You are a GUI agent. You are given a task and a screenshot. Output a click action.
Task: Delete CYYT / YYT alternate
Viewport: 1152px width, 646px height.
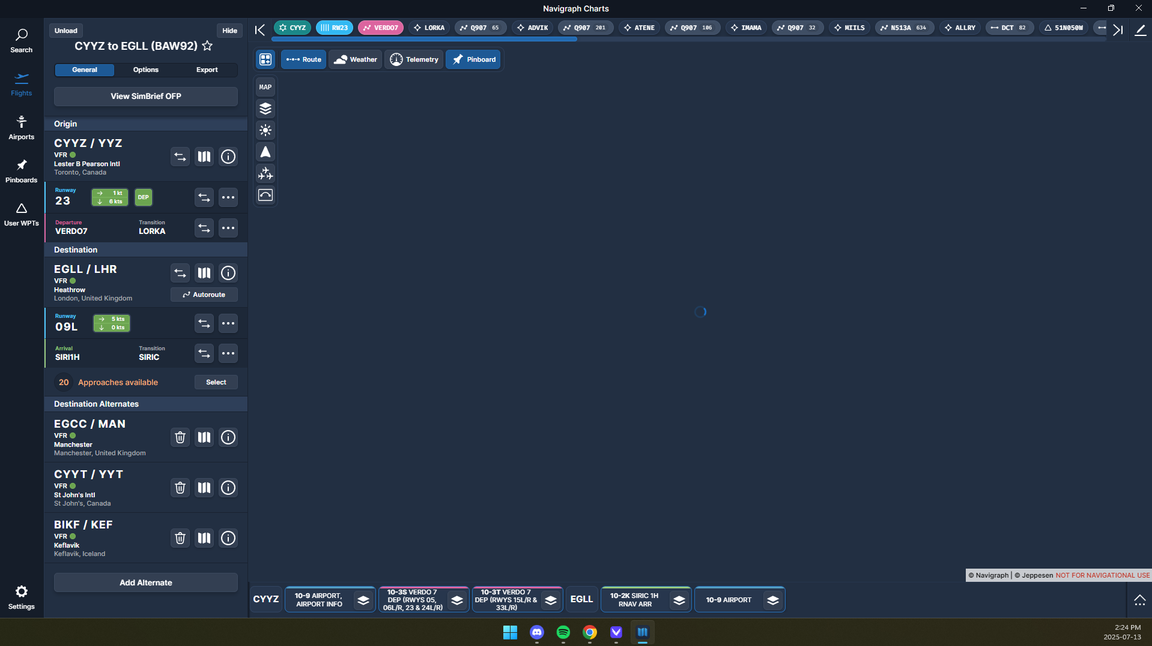[x=180, y=488]
